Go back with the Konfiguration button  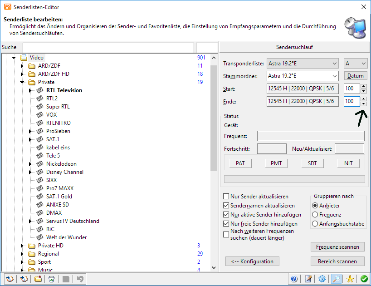252,261
